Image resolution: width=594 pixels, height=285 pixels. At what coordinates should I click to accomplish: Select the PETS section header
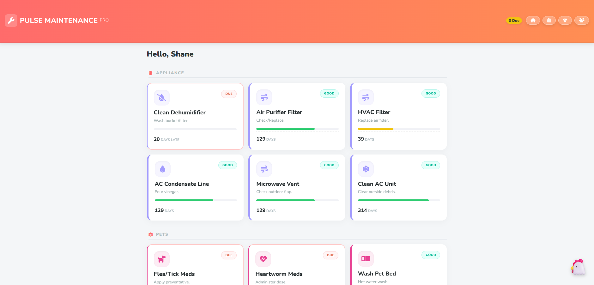(x=162, y=234)
